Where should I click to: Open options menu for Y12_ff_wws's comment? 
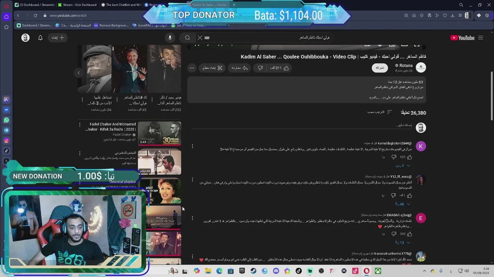[192, 179]
